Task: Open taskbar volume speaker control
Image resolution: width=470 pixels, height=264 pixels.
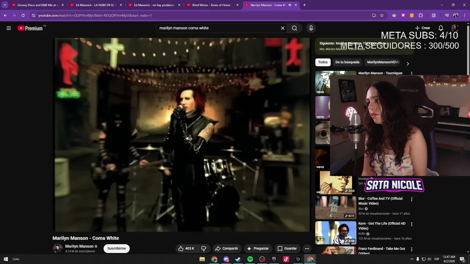Action: point(429,259)
